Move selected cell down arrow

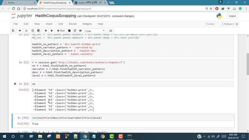pos(52,31)
